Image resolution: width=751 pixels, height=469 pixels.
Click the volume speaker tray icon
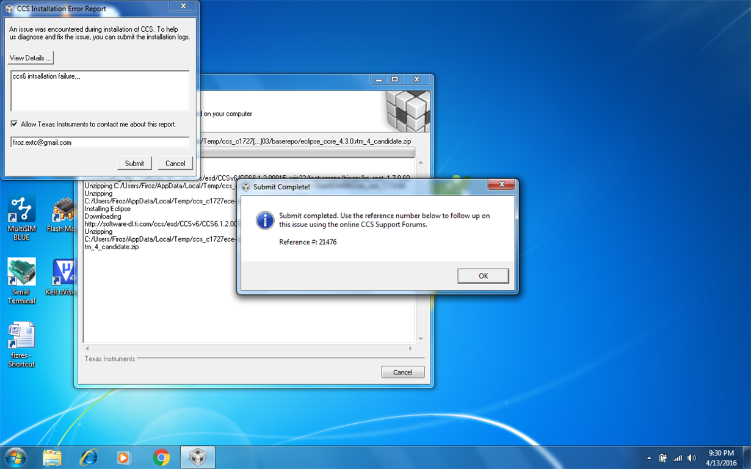point(692,458)
